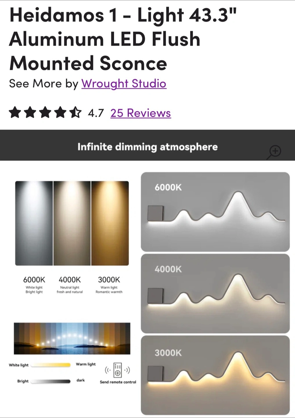Click the 6000K sconce preview image

pyautogui.click(x=215, y=212)
